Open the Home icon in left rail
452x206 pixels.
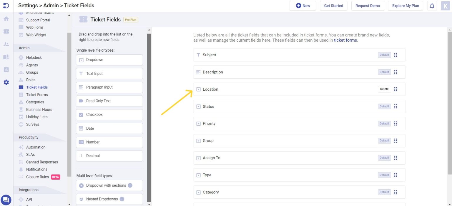(x=6, y=18)
